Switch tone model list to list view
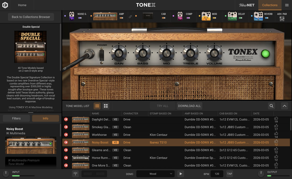This screenshot has height=179, width=292. click(x=97, y=106)
